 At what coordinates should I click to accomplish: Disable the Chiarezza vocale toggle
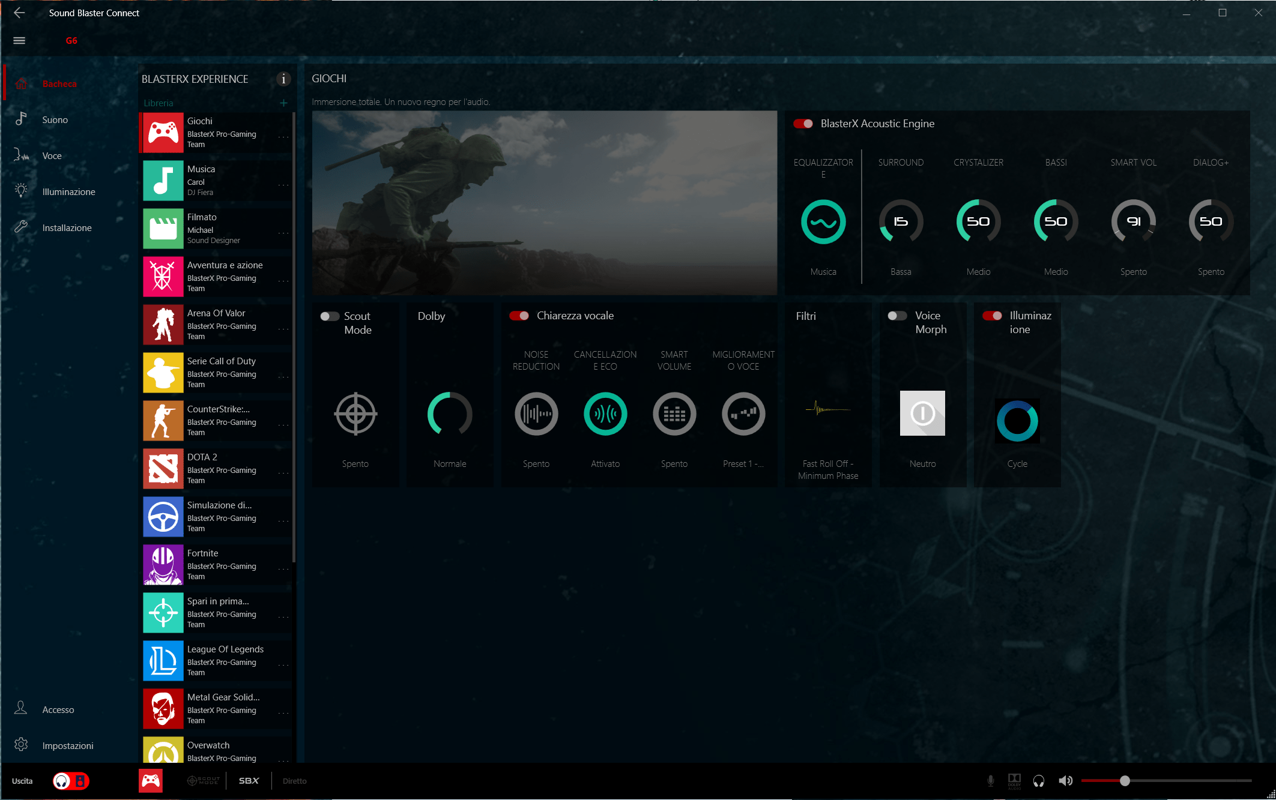519,316
